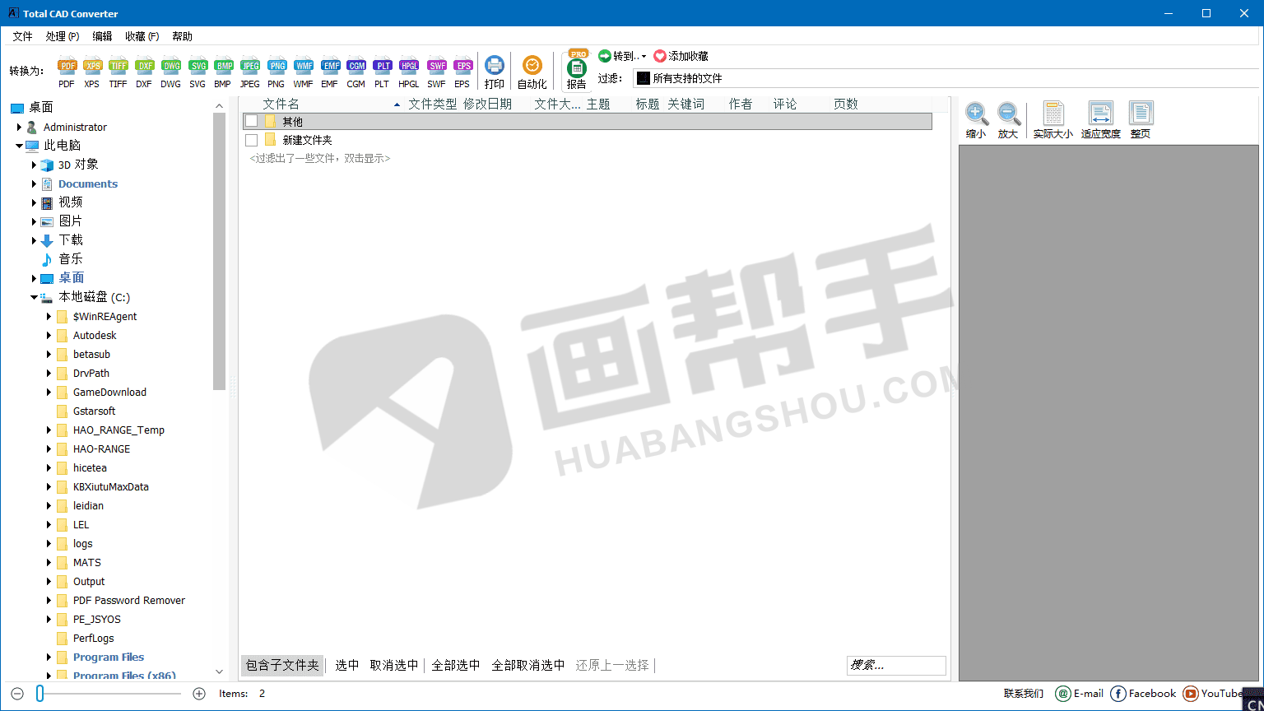Select the EMF conversion icon
The width and height of the screenshot is (1264, 711).
[329, 72]
